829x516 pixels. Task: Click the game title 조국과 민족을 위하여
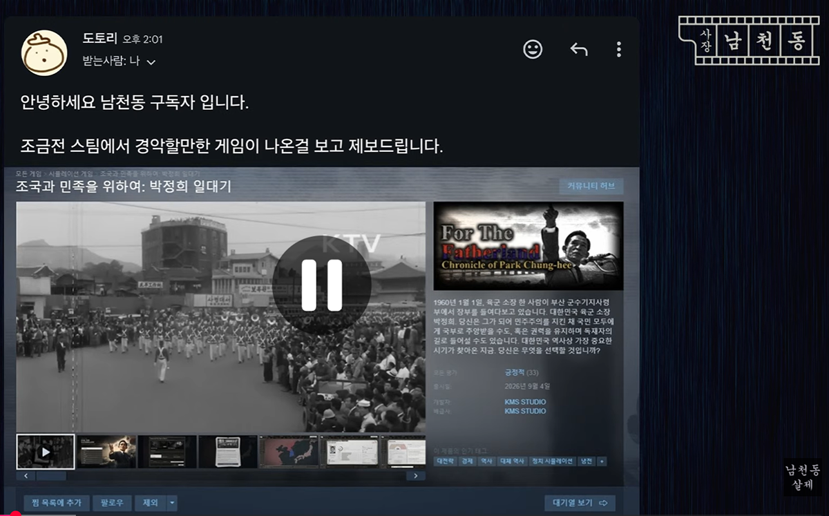(124, 187)
